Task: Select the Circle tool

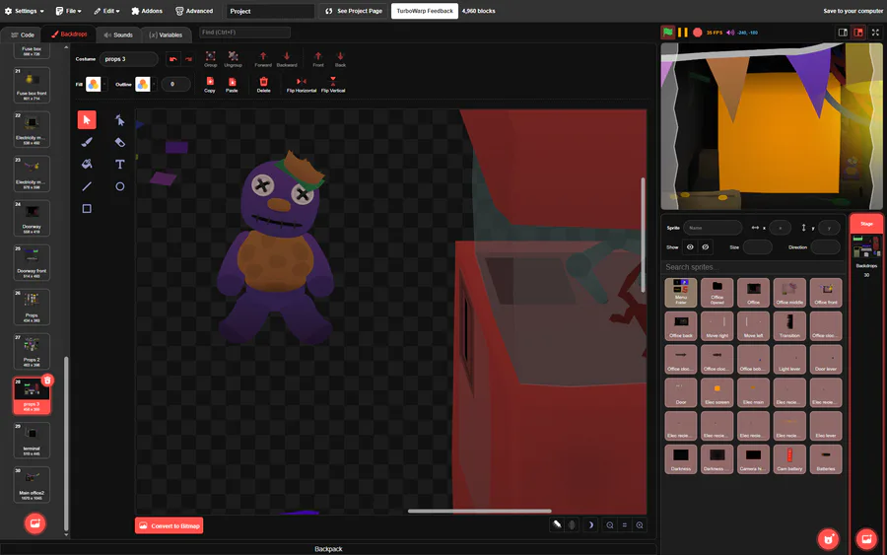Action: point(120,186)
